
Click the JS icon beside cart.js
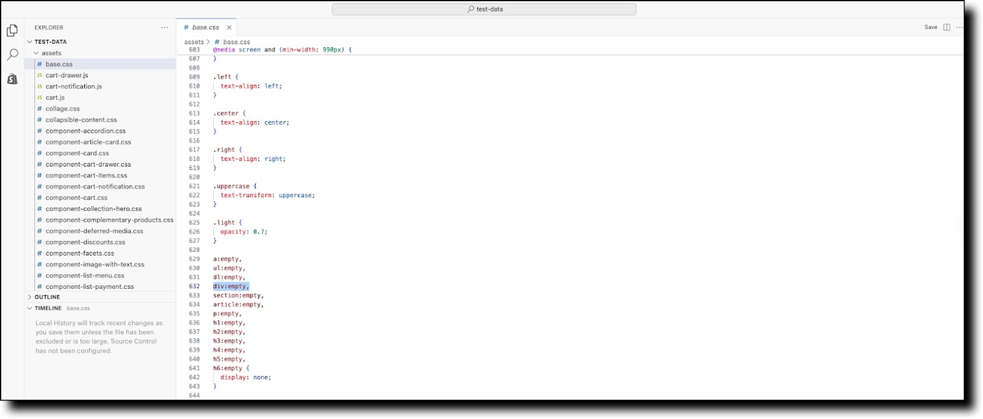click(x=39, y=98)
